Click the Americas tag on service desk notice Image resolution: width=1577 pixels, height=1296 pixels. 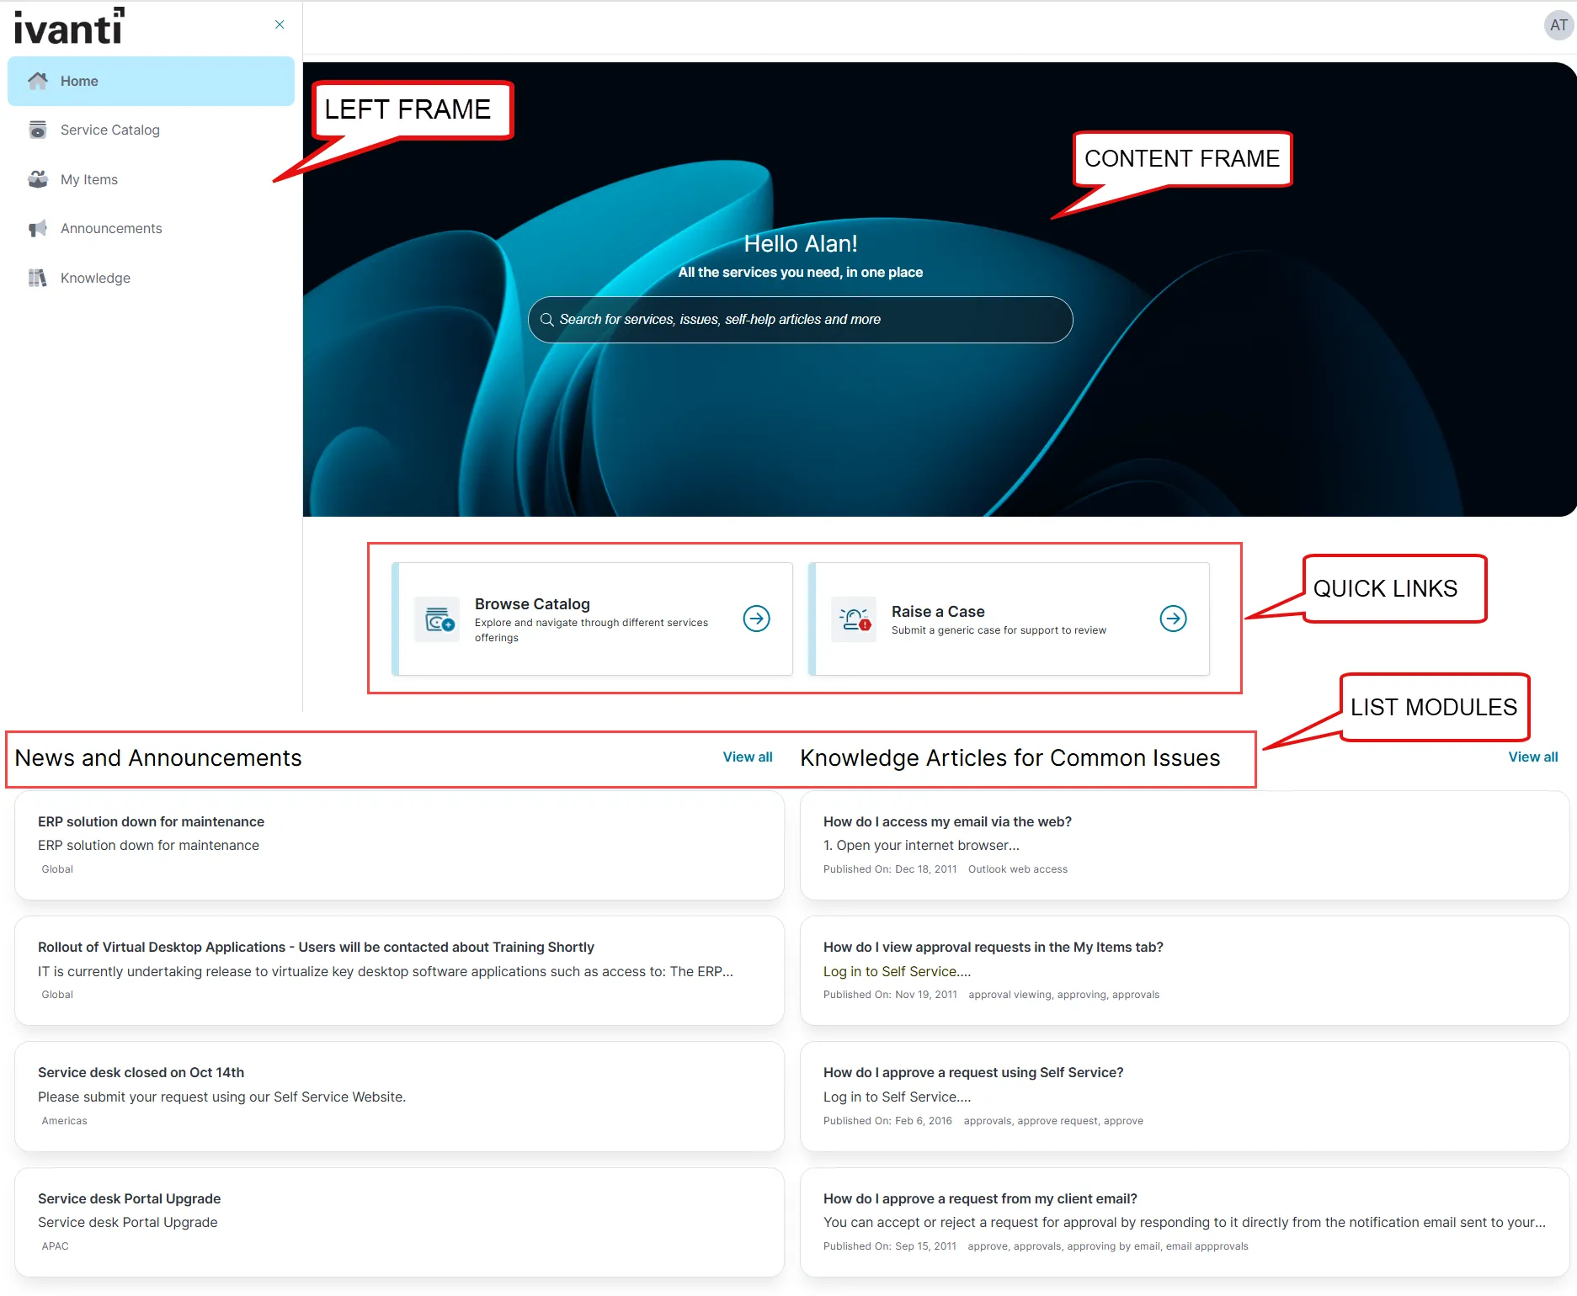click(x=65, y=1121)
